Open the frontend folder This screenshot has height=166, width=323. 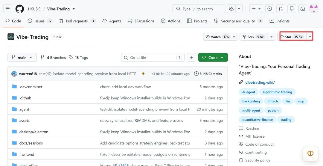click(27, 154)
